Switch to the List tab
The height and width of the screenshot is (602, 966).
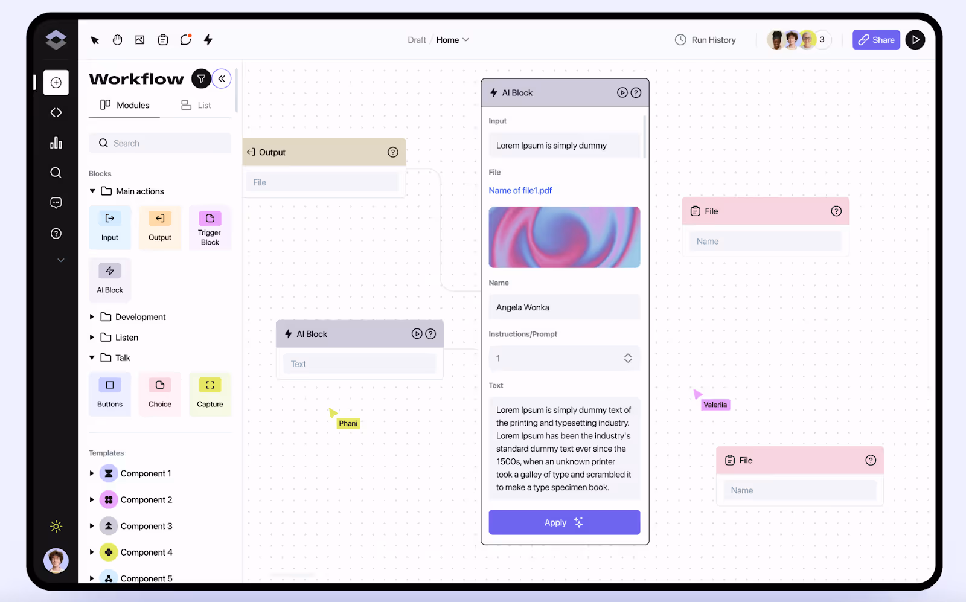[x=196, y=104]
